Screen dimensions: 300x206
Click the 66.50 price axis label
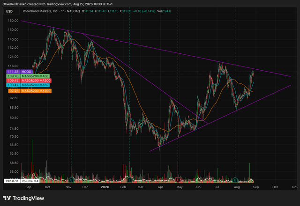tap(14, 145)
